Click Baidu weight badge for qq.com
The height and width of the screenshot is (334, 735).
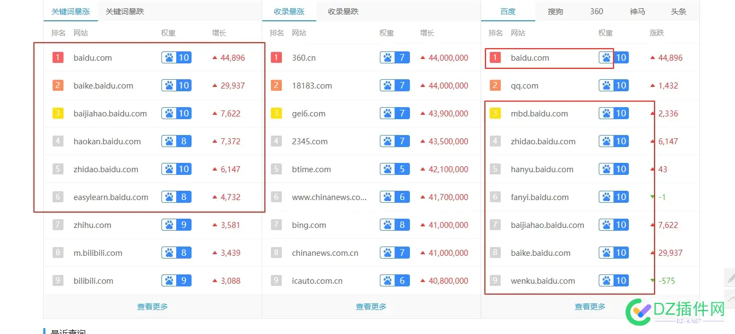[614, 86]
